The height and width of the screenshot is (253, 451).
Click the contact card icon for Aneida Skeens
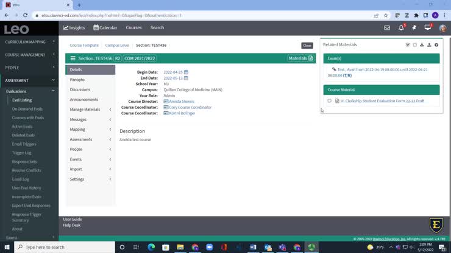[x=166, y=102]
